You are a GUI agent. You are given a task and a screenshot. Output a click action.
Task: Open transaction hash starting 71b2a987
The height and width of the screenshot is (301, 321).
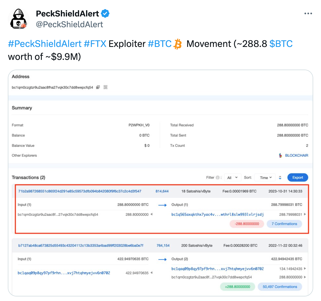tap(80, 191)
